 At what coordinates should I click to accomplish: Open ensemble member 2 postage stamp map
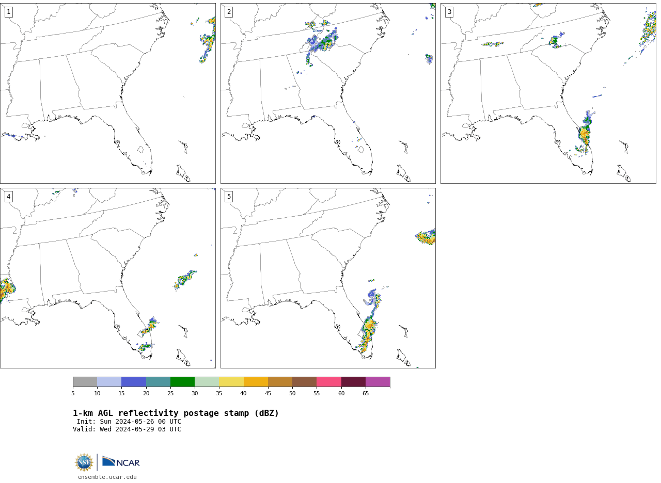tap(328, 93)
